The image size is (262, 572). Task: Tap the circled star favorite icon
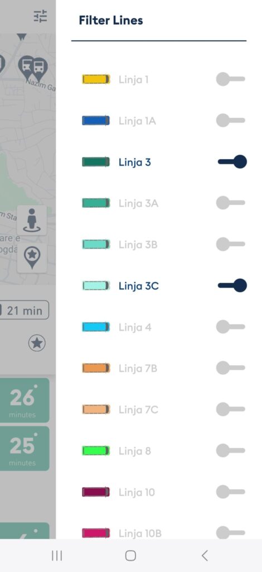tap(37, 343)
